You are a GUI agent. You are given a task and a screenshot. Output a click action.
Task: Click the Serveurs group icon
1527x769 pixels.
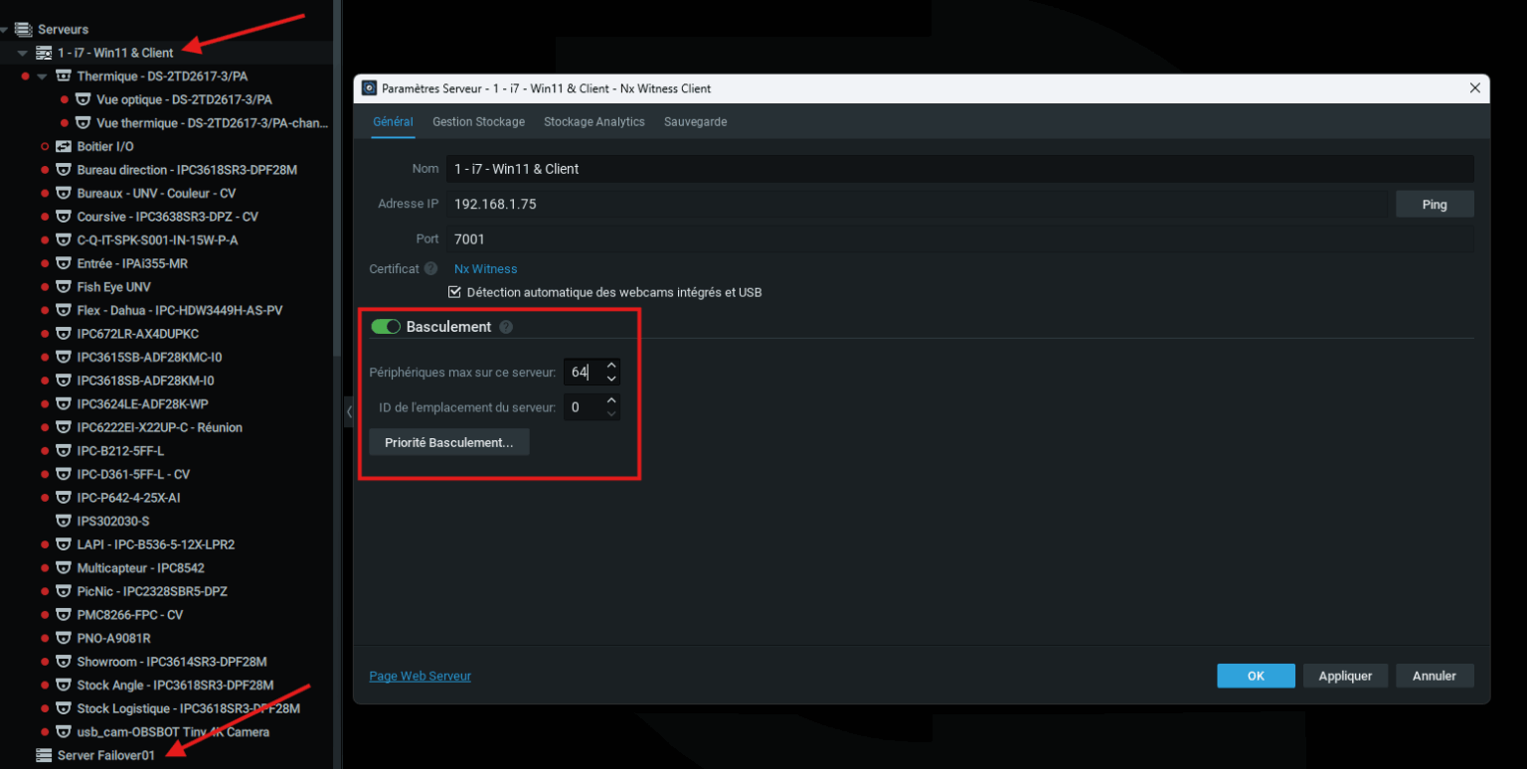click(x=24, y=30)
